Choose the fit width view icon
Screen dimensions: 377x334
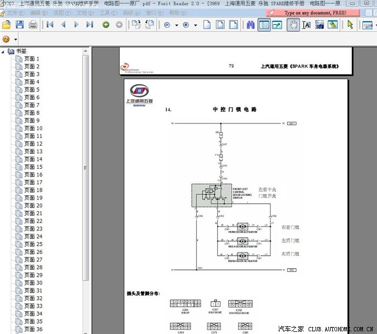[233, 25]
